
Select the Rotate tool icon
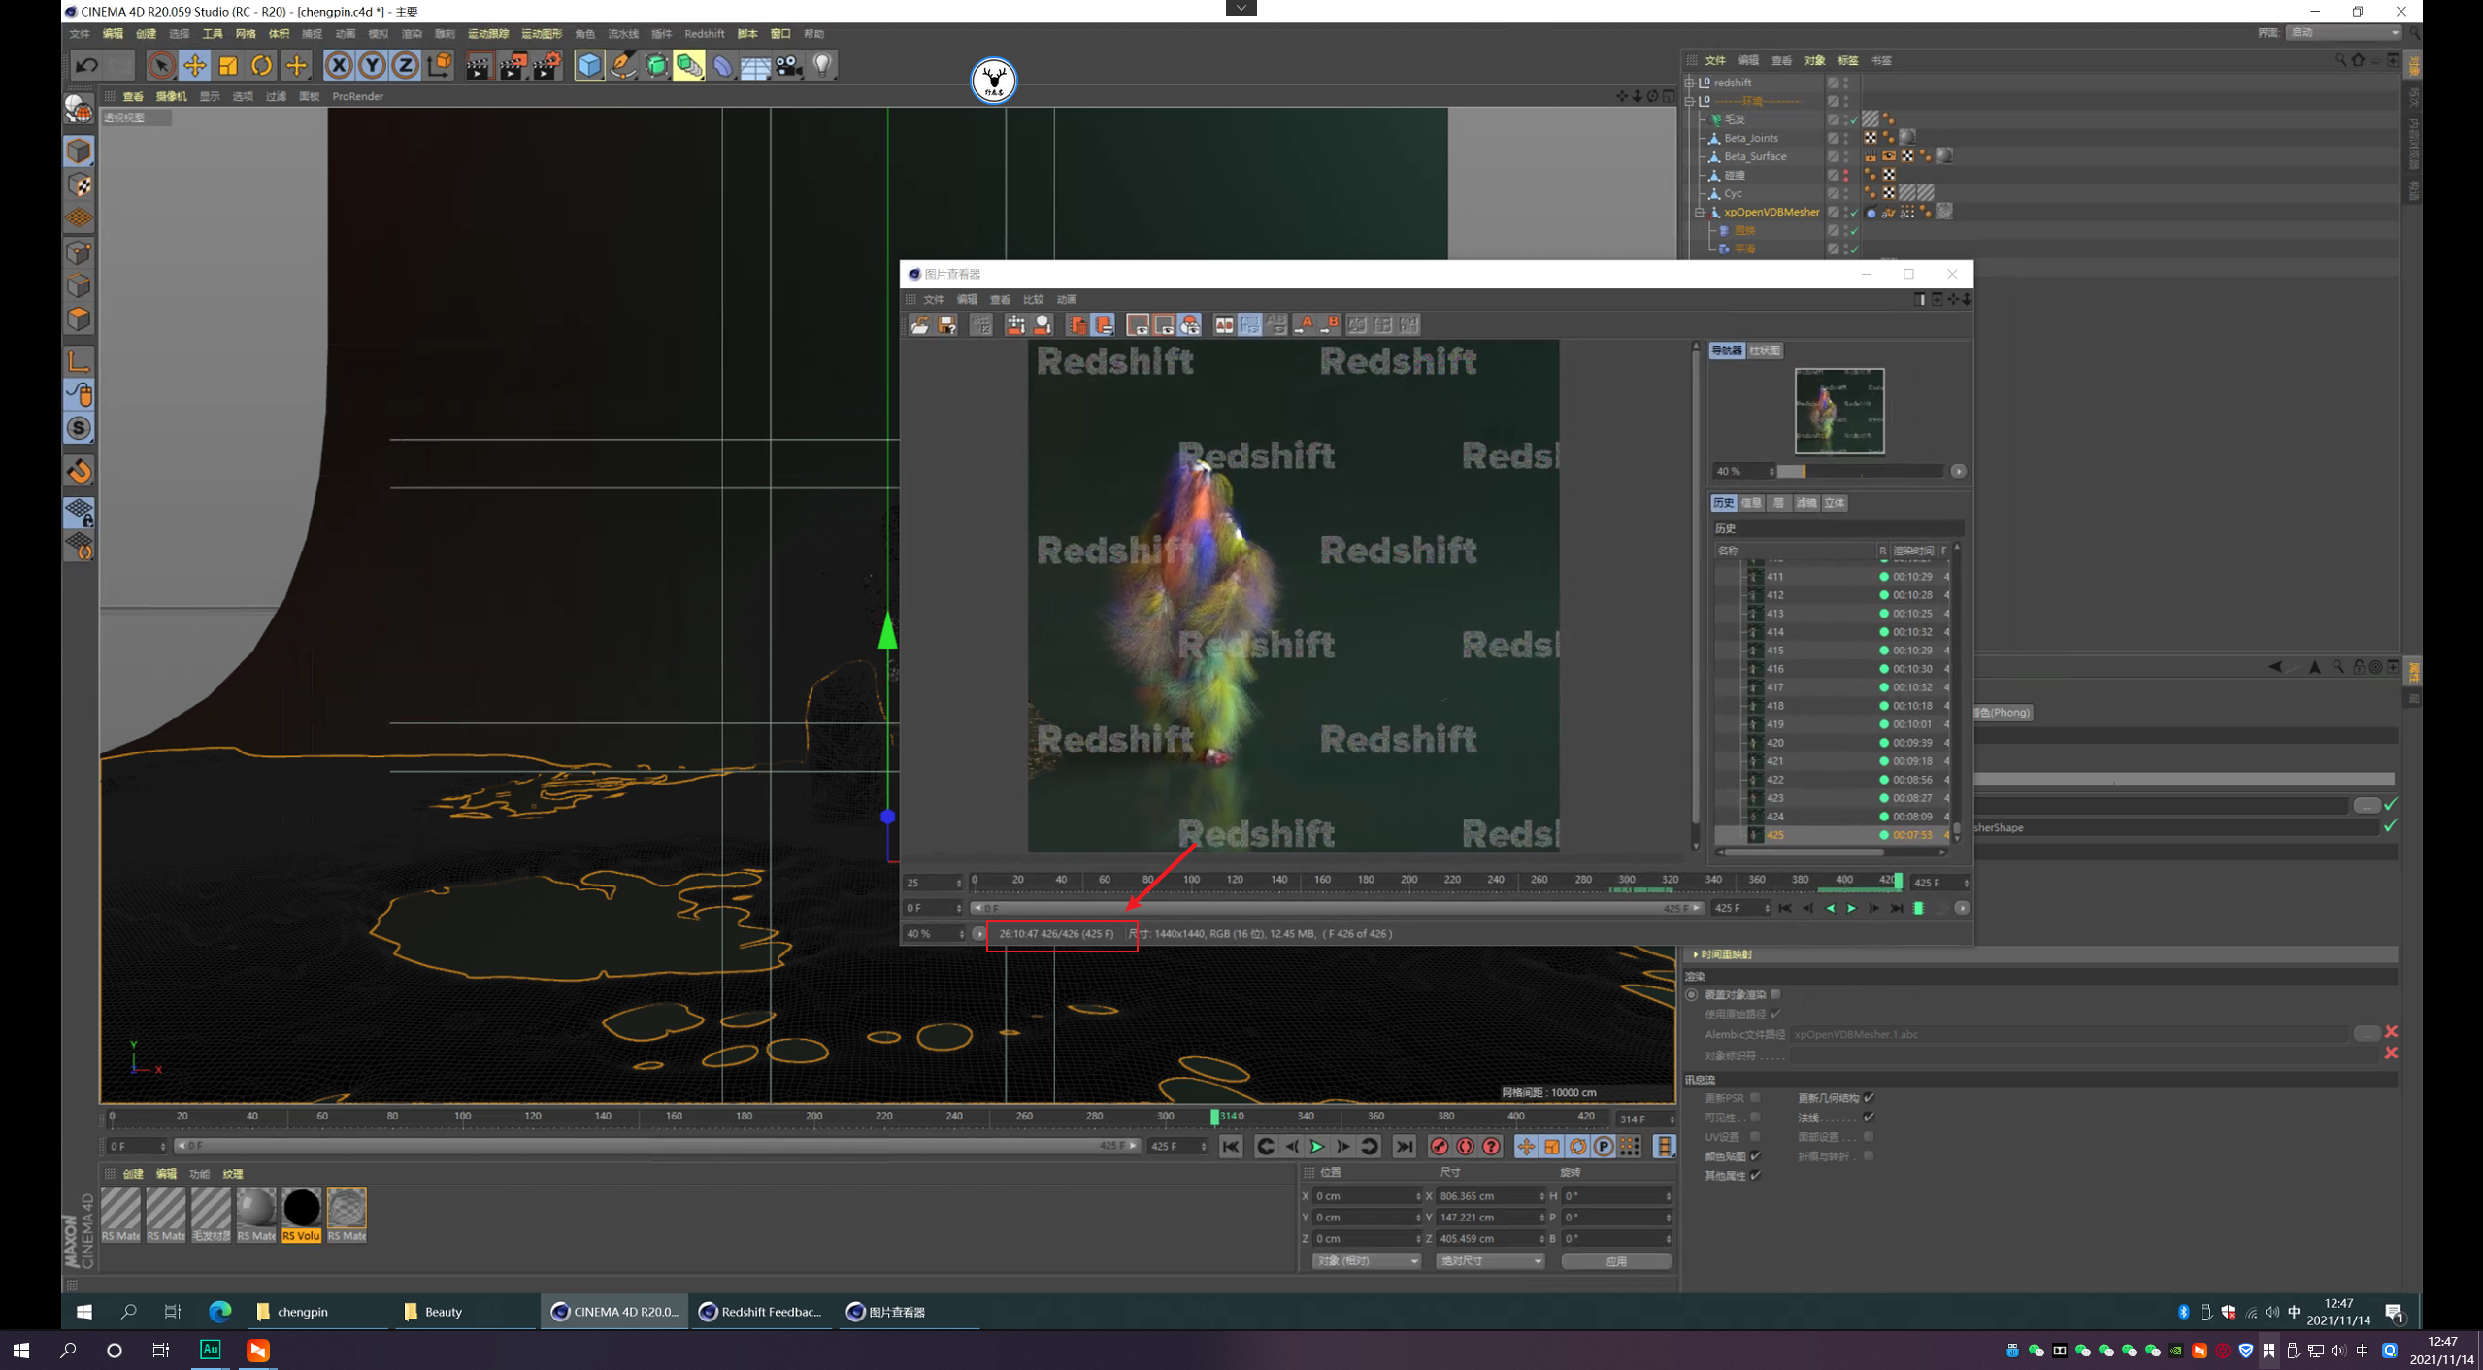coord(261,65)
